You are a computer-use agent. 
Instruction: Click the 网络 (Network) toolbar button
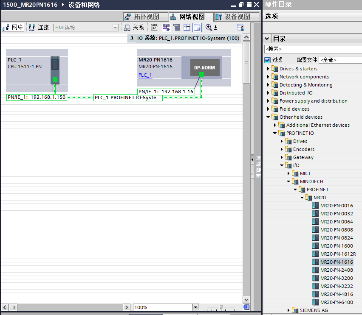13,28
